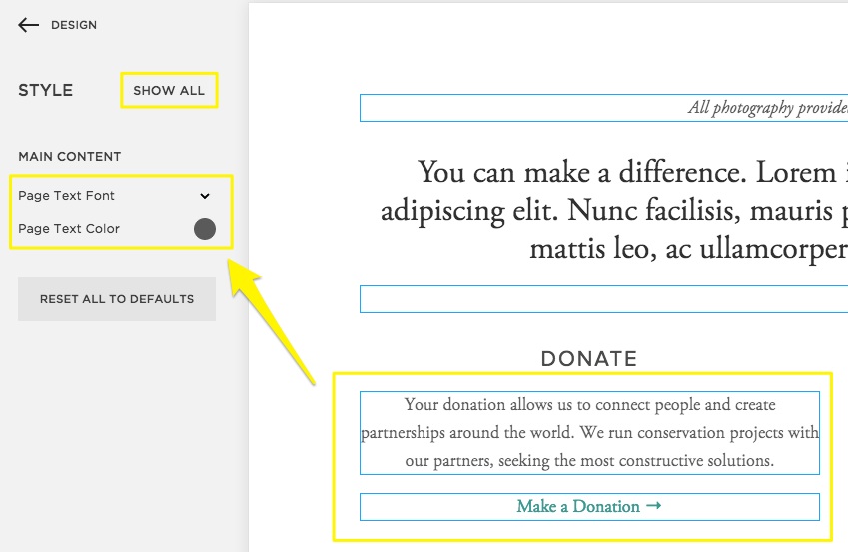The width and height of the screenshot is (848, 552).
Task: Click the 'mattis leo, ac ullamcorper' line
Action: pos(688,248)
